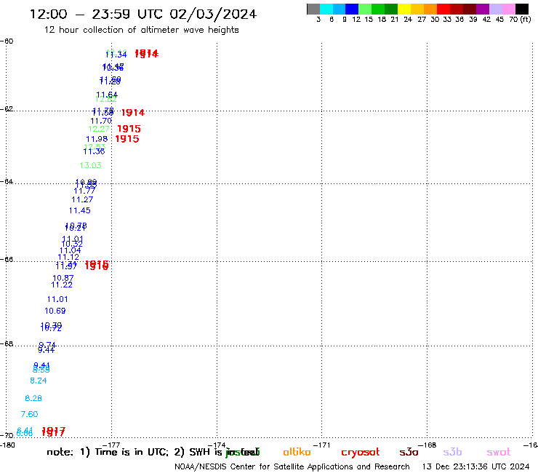Select the black swatch at scale end
This screenshot has width=538, height=473.
click(x=522, y=9)
